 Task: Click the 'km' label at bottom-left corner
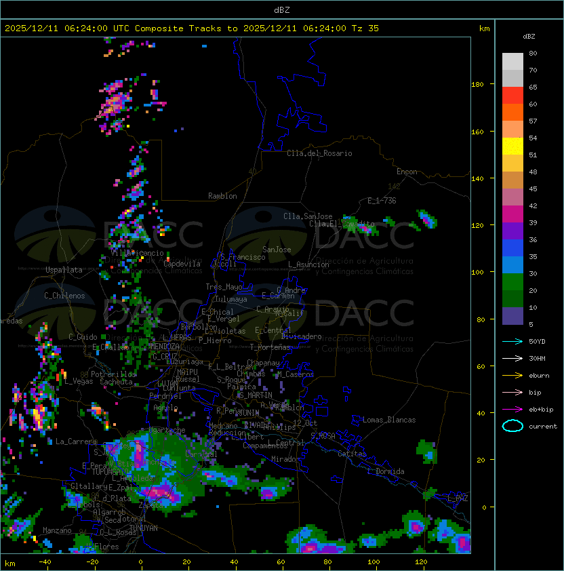pyautogui.click(x=10, y=564)
